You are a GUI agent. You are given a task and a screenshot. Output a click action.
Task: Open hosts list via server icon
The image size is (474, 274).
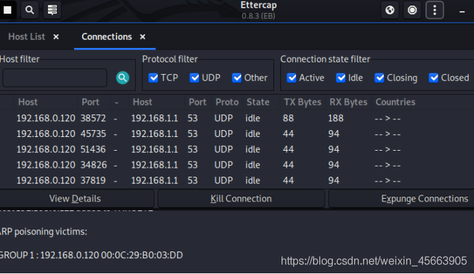click(52, 10)
